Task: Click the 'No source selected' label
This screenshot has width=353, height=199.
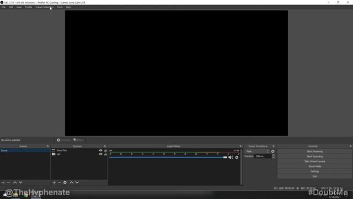Action: tap(10, 140)
